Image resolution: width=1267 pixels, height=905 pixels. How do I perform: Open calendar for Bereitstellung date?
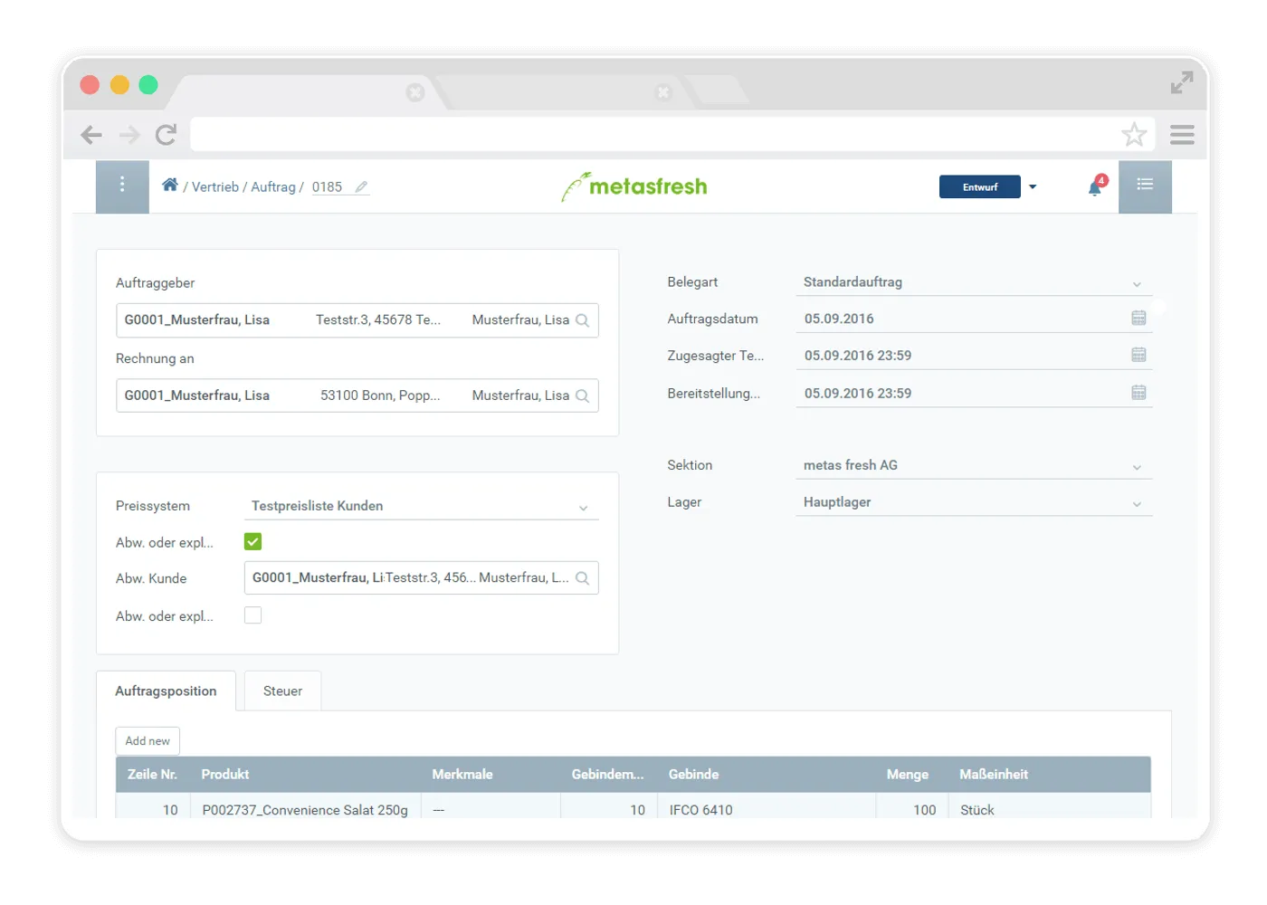tap(1138, 393)
